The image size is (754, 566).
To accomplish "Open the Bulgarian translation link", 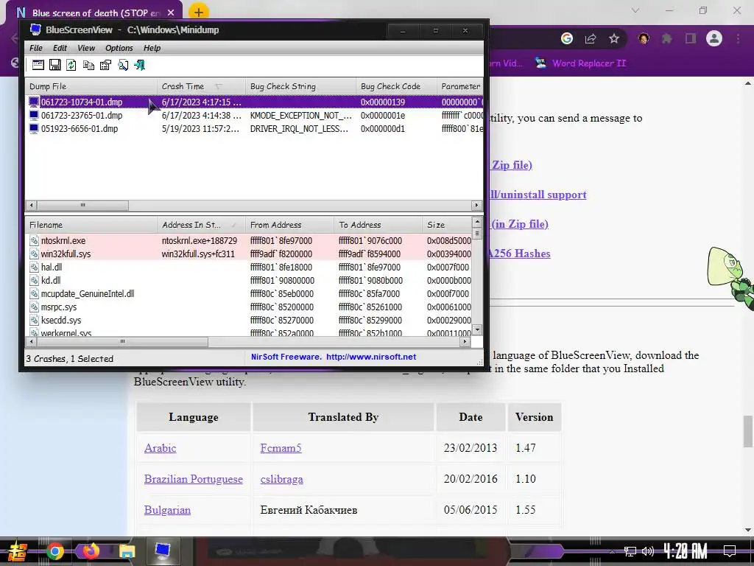I will click(167, 510).
